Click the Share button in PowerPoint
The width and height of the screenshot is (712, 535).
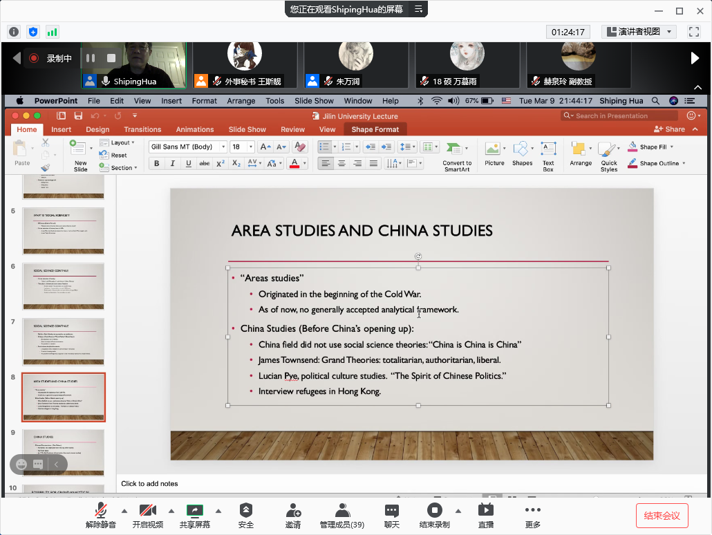pos(669,129)
